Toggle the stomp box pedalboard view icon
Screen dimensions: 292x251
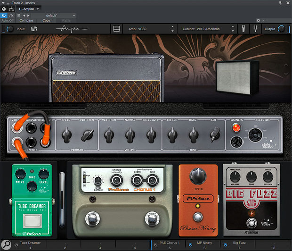[x=116, y=29]
